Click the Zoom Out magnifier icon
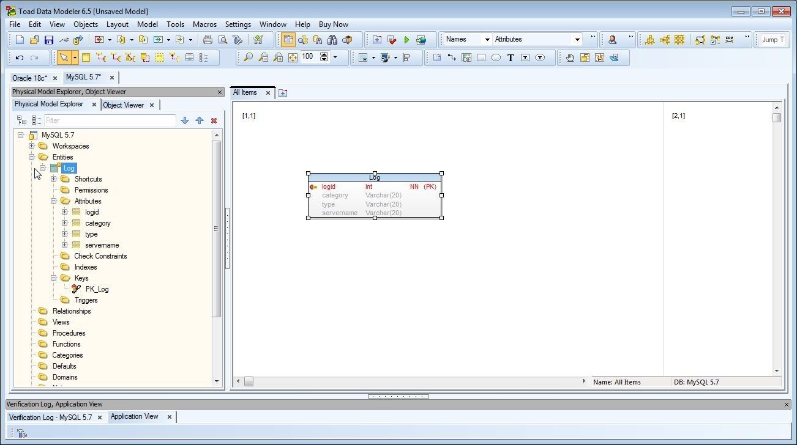Screen dimensions: 797x445 263,57
